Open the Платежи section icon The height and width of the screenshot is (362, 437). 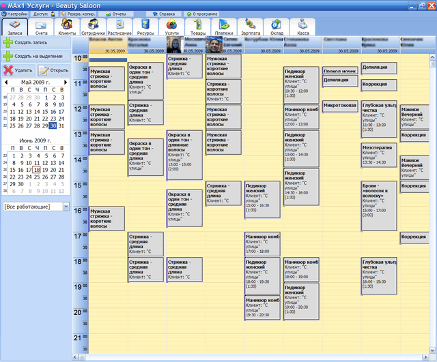(x=224, y=27)
